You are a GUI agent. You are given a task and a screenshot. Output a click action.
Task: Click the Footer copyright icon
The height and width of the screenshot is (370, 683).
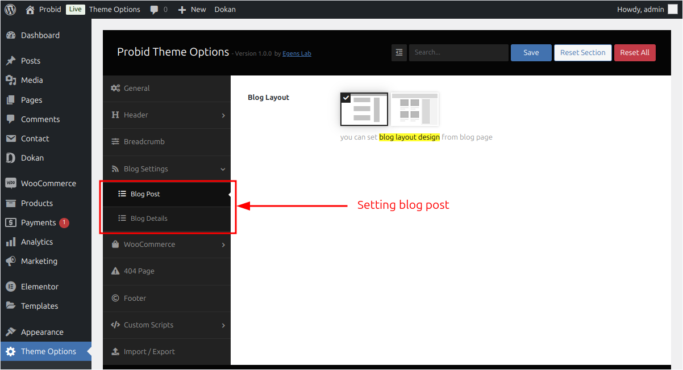click(115, 298)
